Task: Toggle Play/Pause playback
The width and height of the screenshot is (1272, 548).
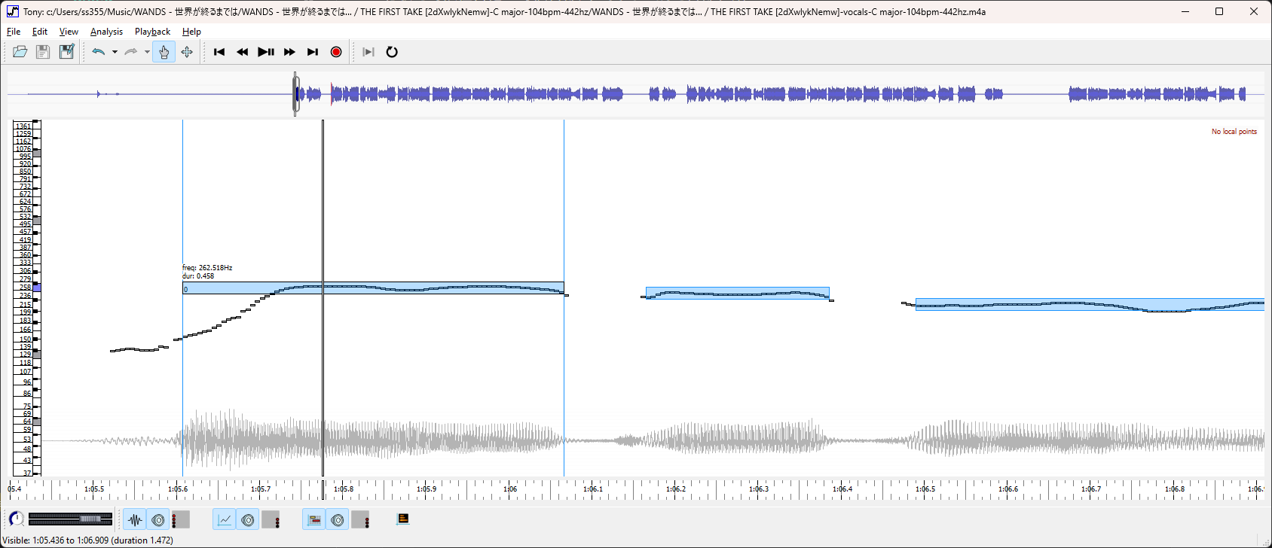Action: 266,52
